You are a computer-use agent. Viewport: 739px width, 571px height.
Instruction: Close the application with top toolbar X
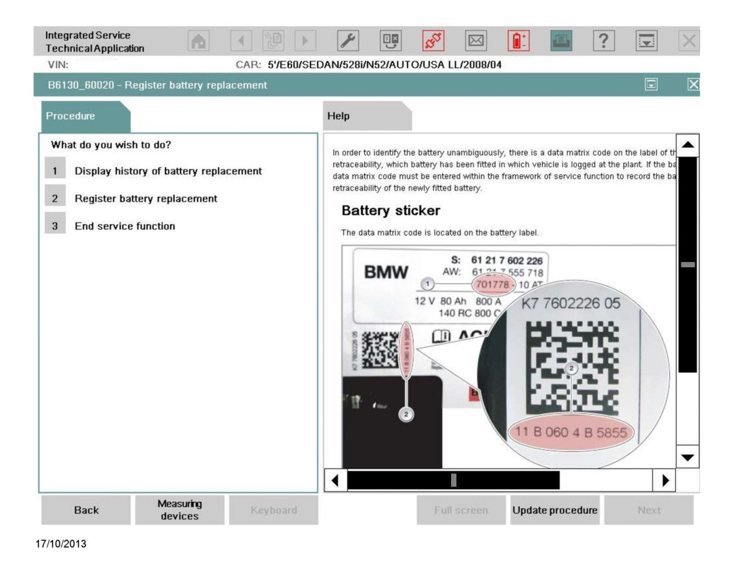(689, 41)
